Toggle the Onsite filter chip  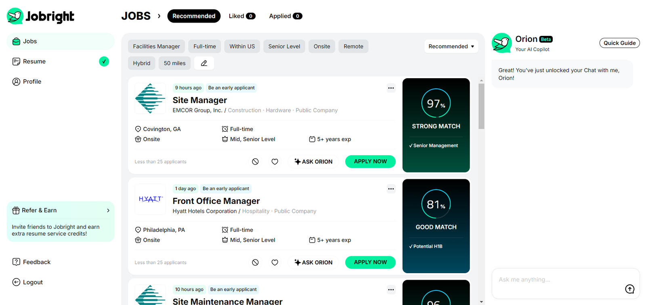point(322,46)
